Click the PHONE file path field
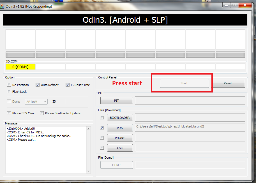Image resolution: width=256 pixels, height=183 pixels. pos(190,138)
